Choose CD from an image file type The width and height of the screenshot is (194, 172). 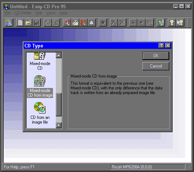(40, 113)
